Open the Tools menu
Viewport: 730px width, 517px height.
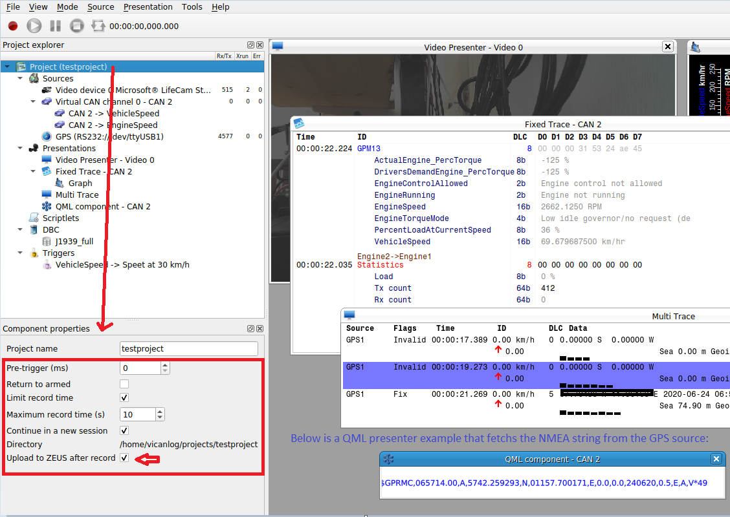point(192,7)
